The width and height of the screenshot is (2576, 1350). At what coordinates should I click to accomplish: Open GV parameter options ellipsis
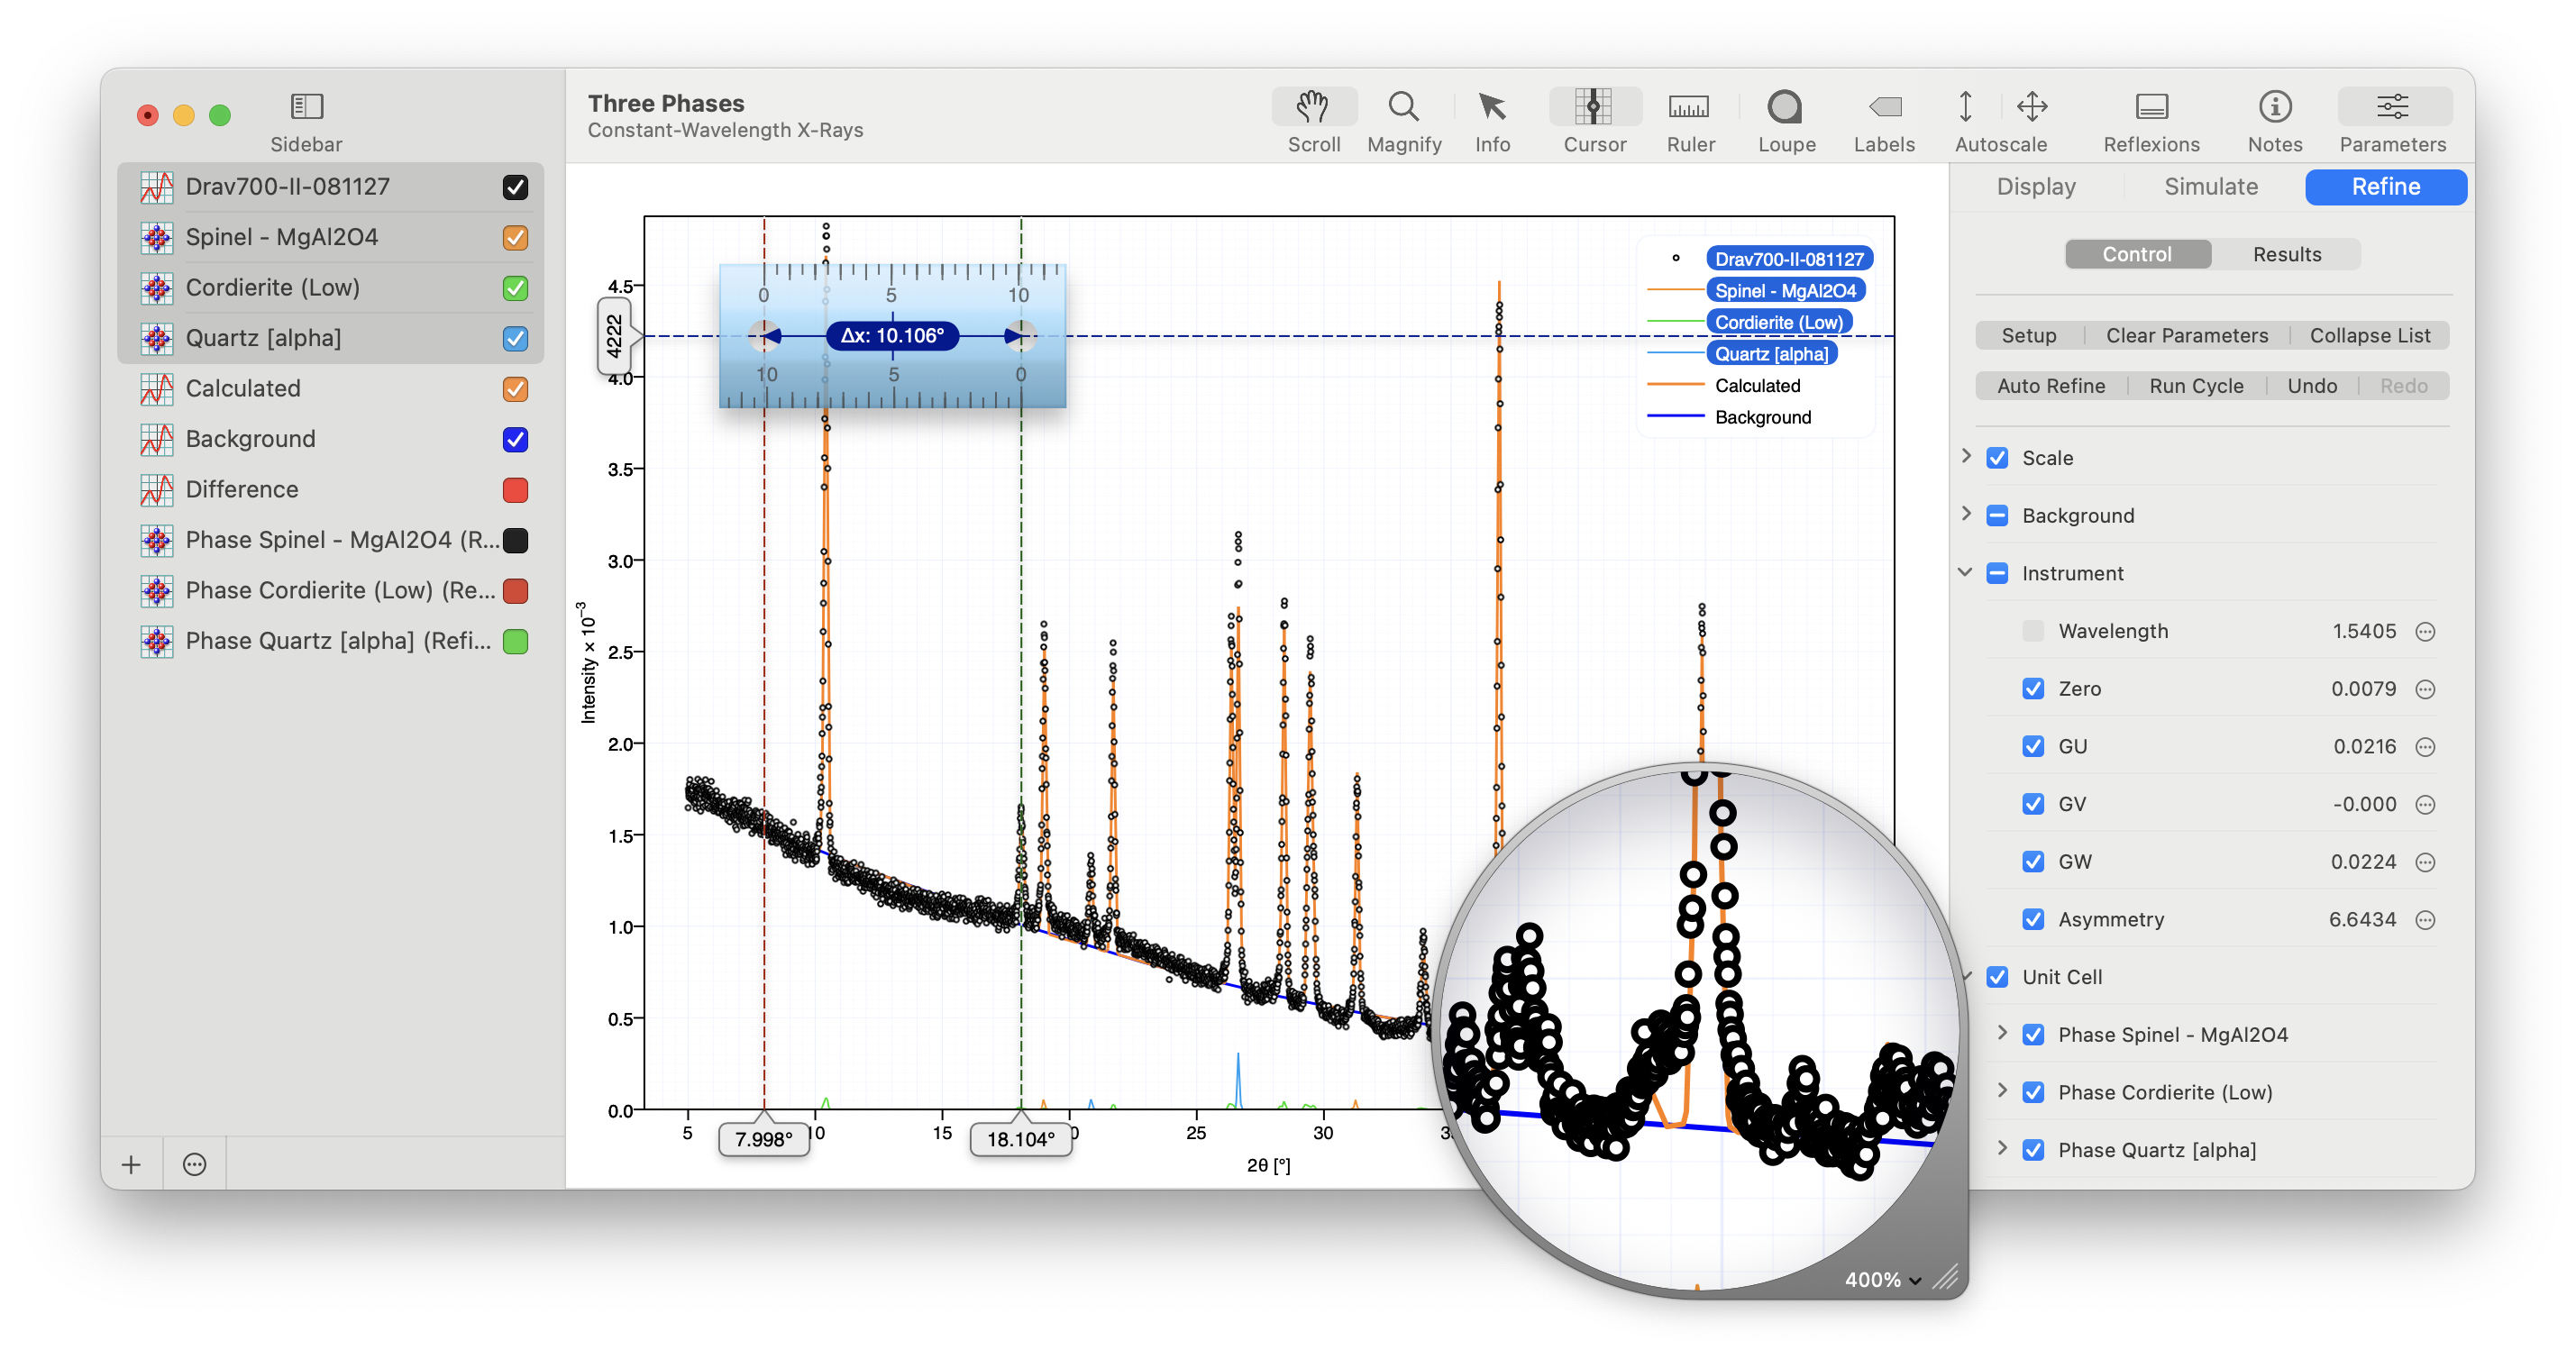coord(2424,804)
